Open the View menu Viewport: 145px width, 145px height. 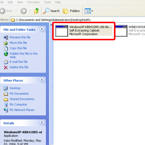(20, 2)
